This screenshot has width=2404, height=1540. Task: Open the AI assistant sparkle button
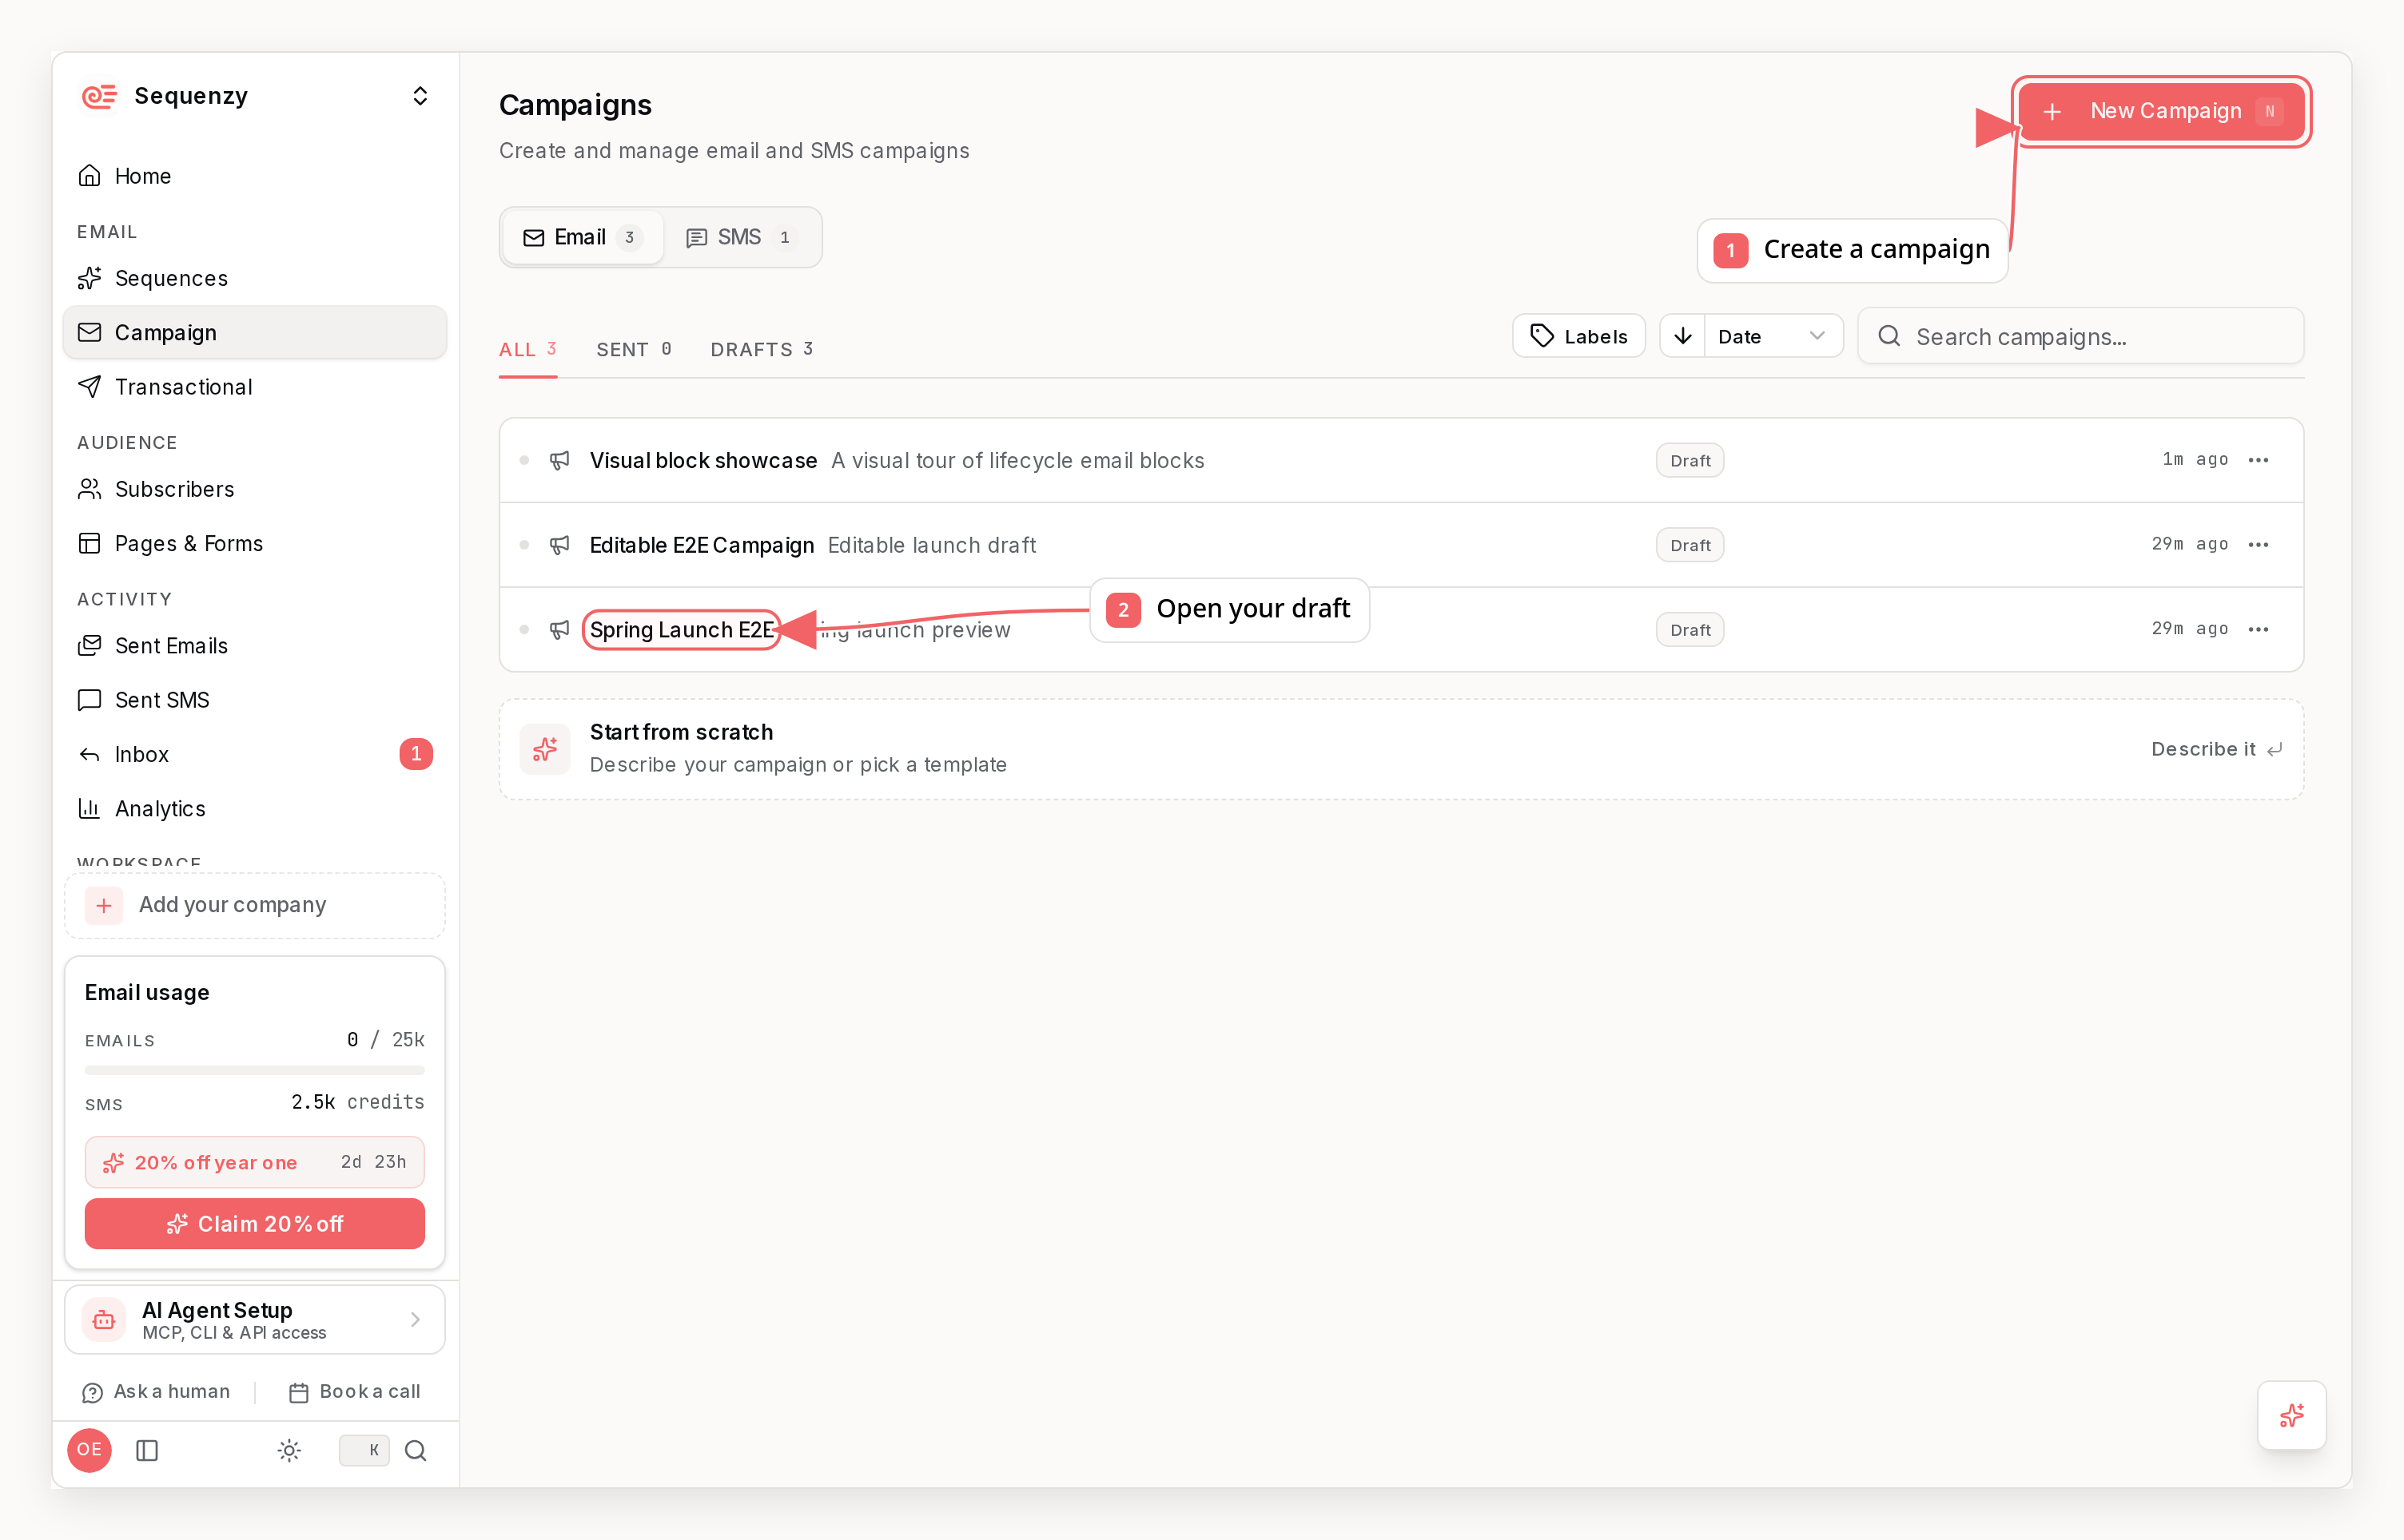2291,1415
